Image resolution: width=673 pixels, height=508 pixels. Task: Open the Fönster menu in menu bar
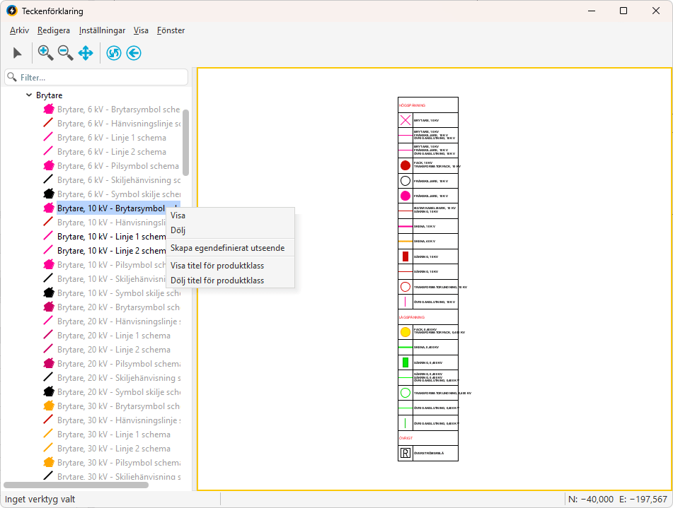click(171, 30)
